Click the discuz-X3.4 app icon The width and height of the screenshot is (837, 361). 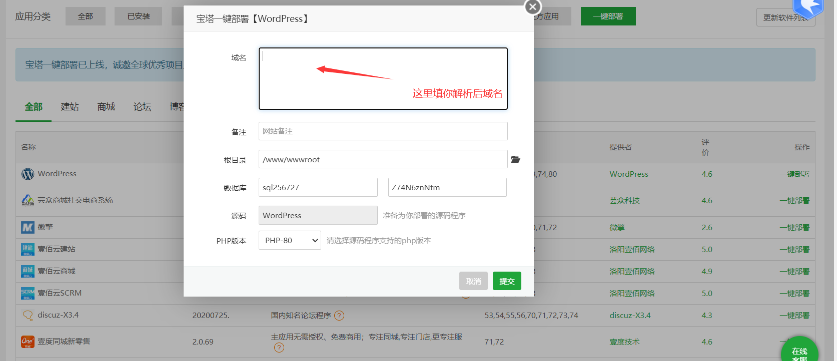coord(28,315)
